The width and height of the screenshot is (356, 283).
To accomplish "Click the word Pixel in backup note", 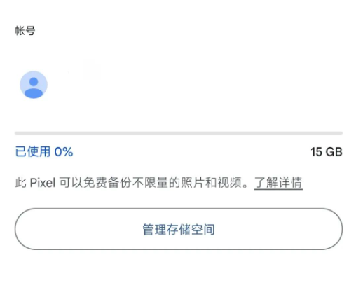I will [x=43, y=183].
